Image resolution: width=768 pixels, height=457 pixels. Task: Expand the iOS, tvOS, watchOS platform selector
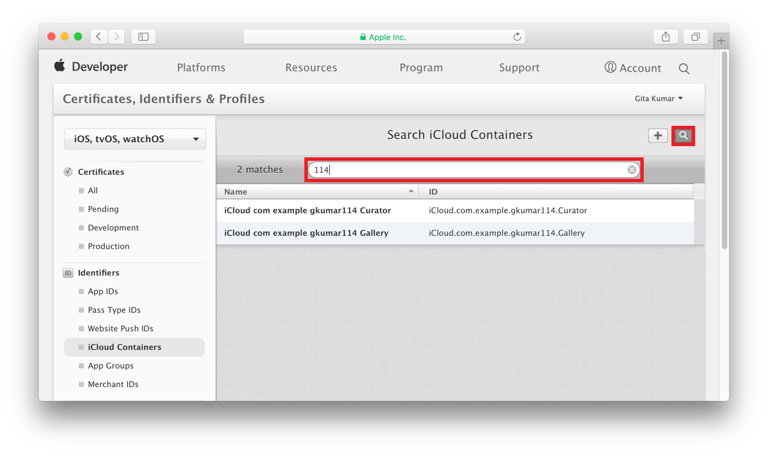(135, 139)
